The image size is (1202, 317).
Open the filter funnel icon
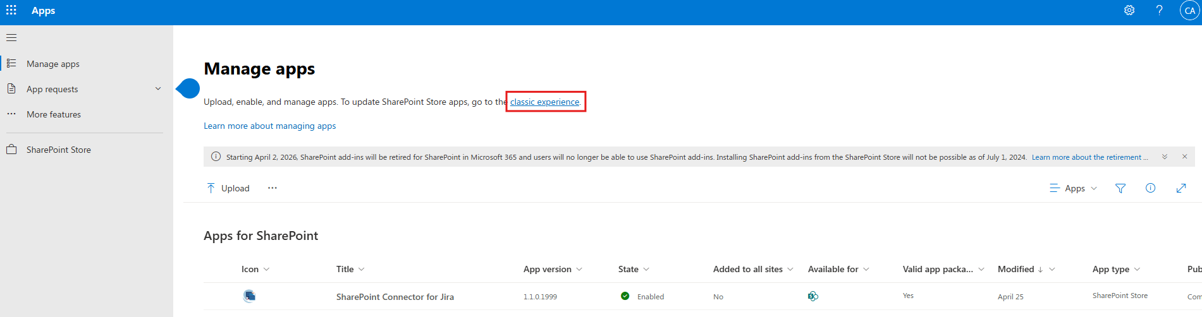pos(1120,188)
